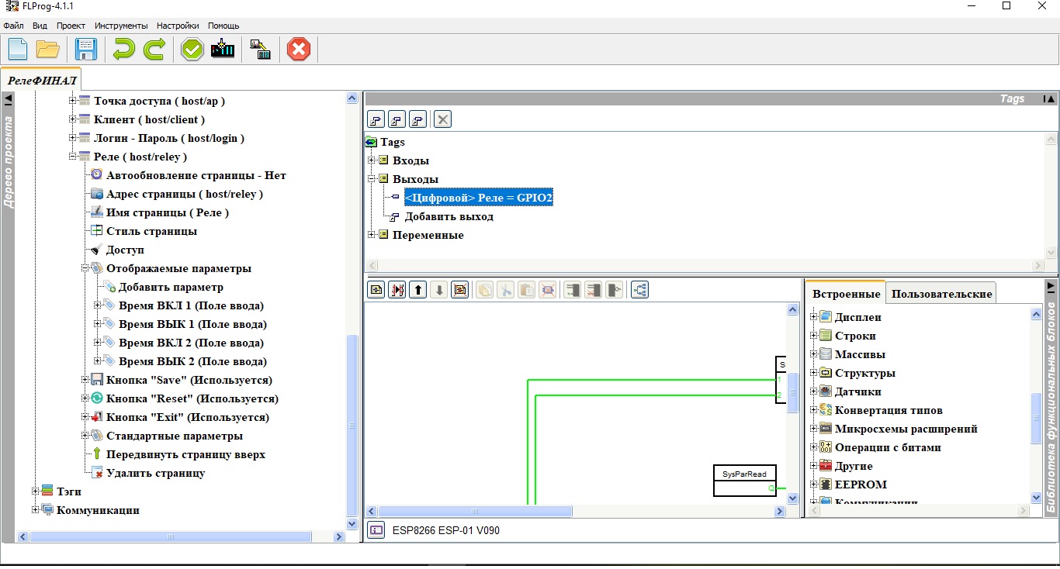Screen dimensions: 1060x569
Task: Add a new board in the diagram toolbar
Action: point(376,290)
